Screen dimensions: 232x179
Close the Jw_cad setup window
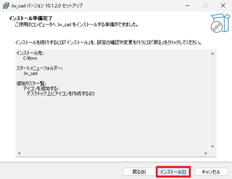pyautogui.click(x=223, y=6)
